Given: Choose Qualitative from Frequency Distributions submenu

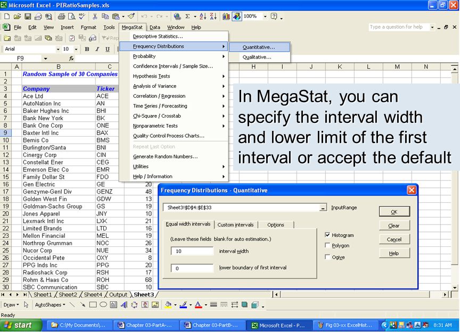Looking at the screenshot, I should click(x=260, y=57).
